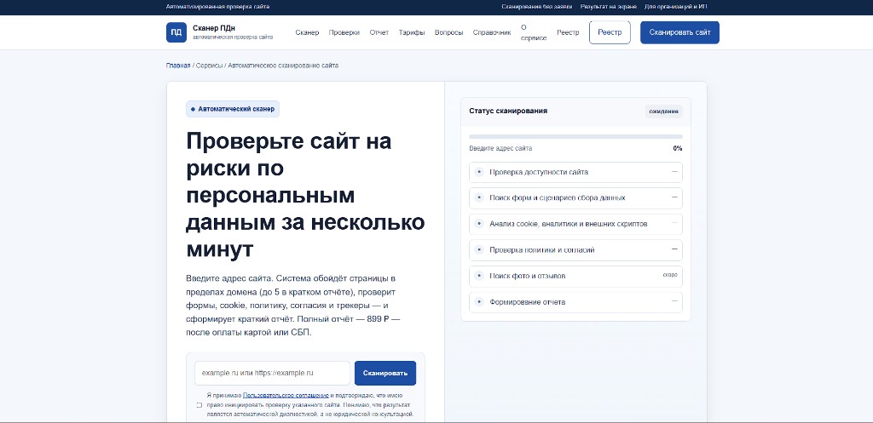Viewport: 873px width, 423px height.
Task: Click the 0% progress value
Action: tap(678, 148)
